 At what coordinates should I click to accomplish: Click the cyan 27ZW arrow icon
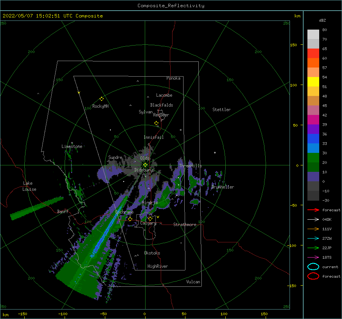pyautogui.click(x=313, y=239)
